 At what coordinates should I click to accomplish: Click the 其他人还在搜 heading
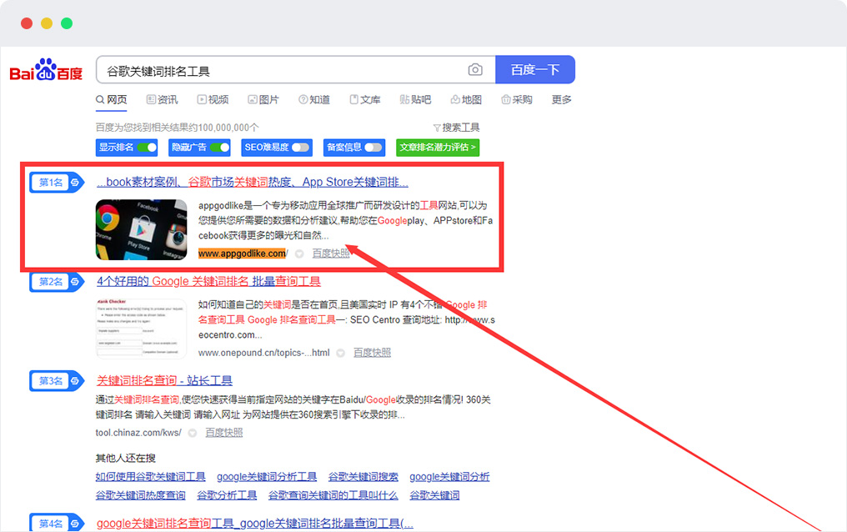pyautogui.click(x=126, y=458)
